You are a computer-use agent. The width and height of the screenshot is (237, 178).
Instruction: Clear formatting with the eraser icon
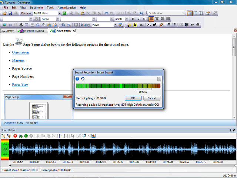[x=161, y=25]
